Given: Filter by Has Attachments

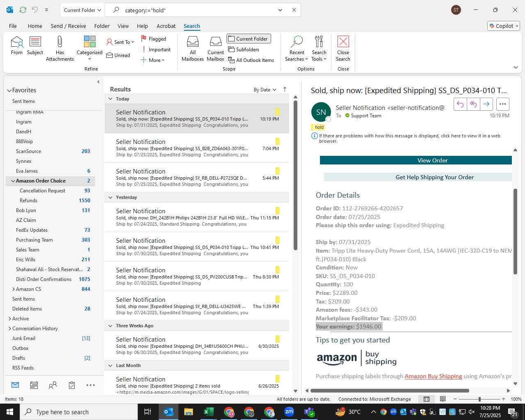Looking at the screenshot, I should [60, 48].
